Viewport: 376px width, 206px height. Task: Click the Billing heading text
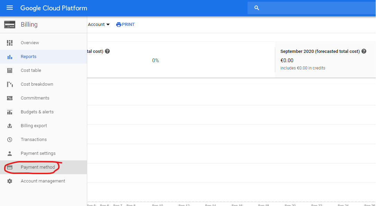tap(29, 25)
